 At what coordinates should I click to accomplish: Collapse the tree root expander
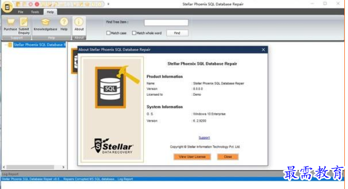[x=6, y=45]
